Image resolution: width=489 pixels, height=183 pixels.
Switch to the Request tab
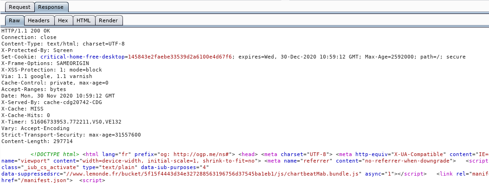click(19, 7)
